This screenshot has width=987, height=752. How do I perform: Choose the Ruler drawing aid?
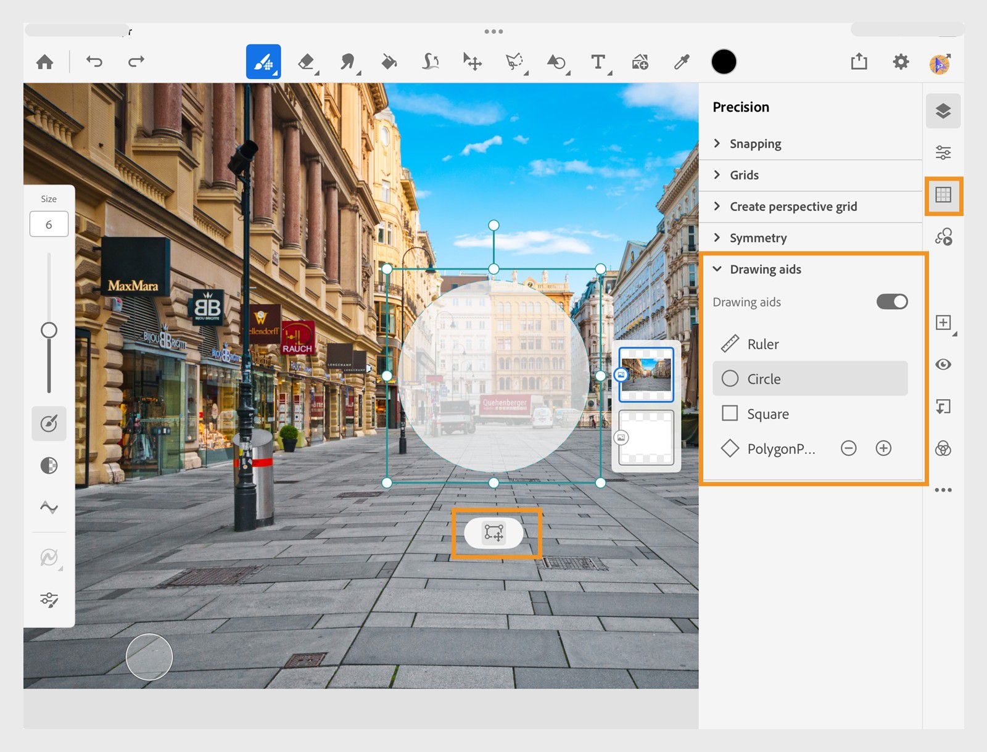pyautogui.click(x=810, y=344)
